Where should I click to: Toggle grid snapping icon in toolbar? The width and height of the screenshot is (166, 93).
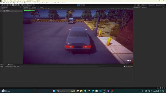pos(34,5)
